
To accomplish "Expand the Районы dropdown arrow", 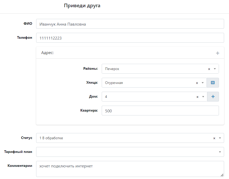I will [215, 69].
